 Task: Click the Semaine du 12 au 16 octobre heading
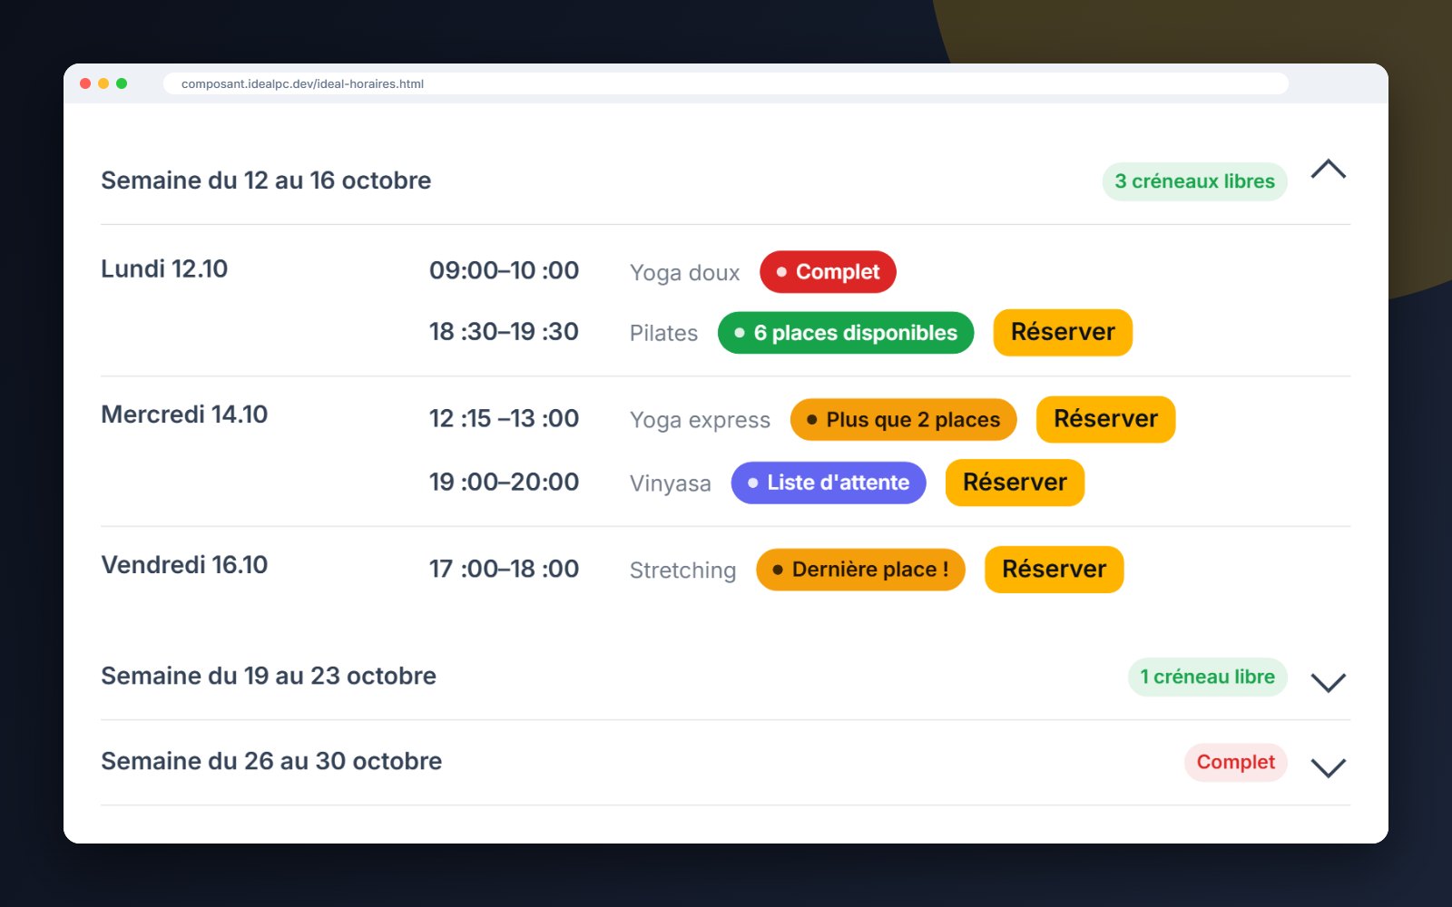[266, 180]
